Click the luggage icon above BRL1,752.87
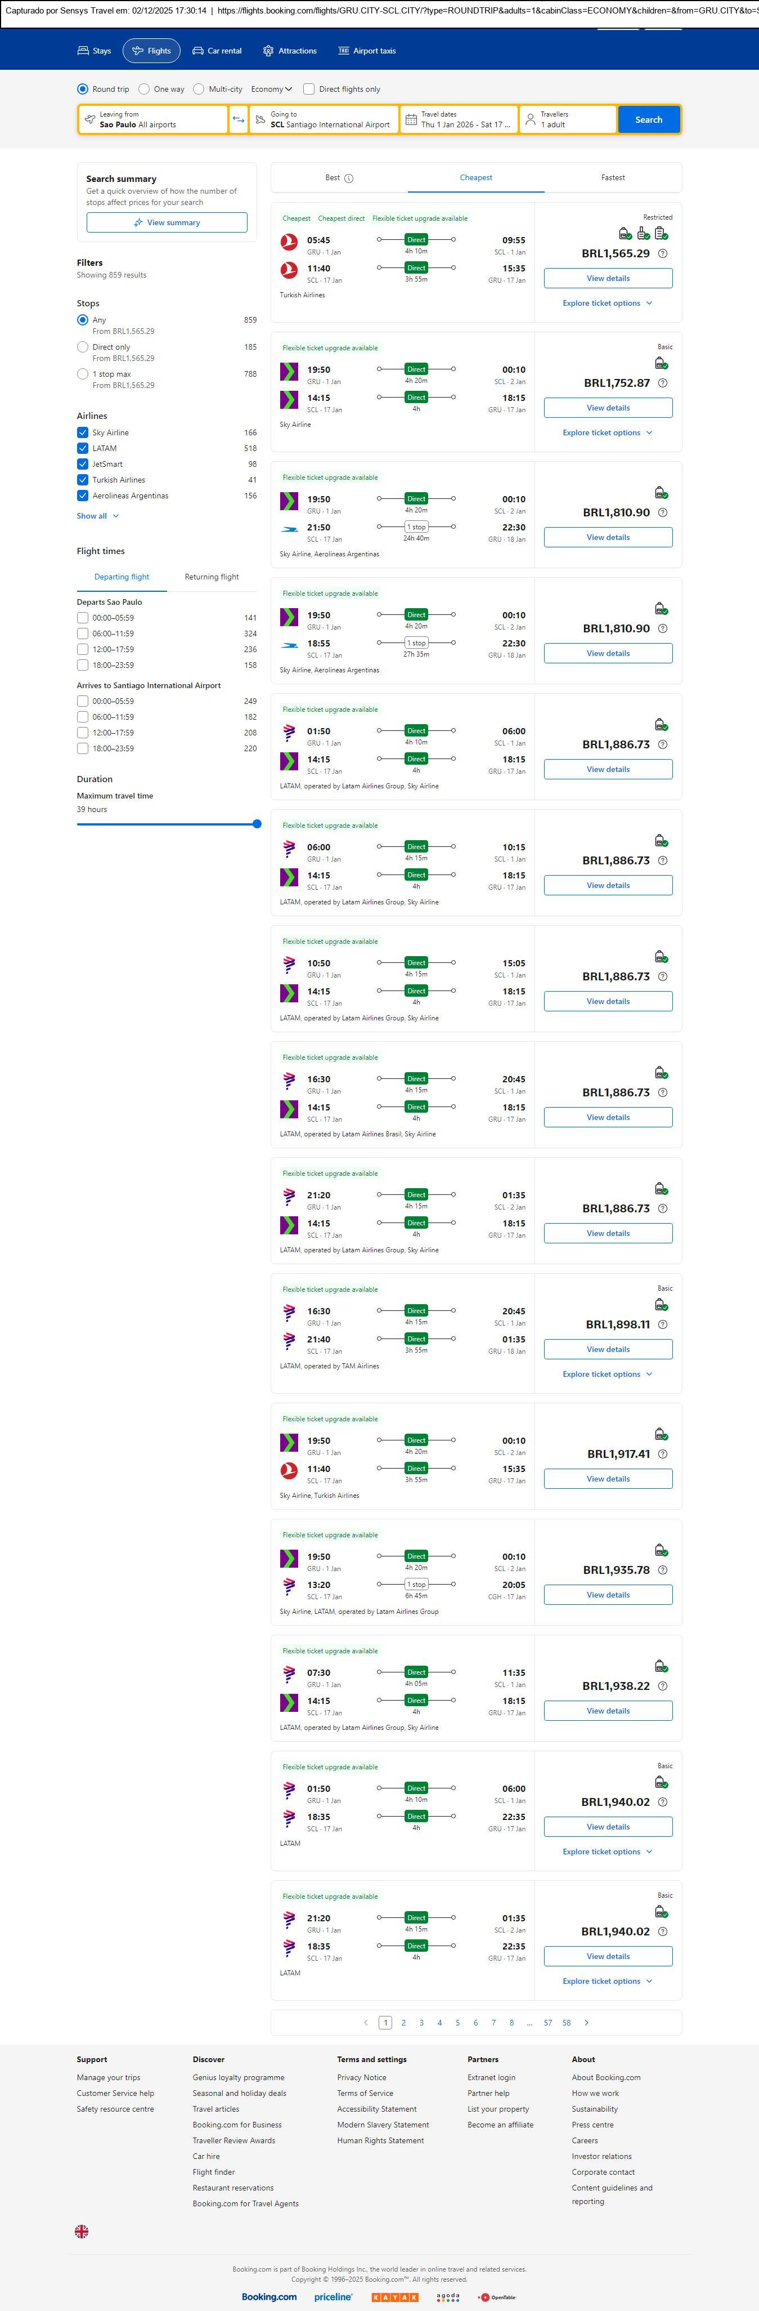759x2311 pixels. click(661, 363)
